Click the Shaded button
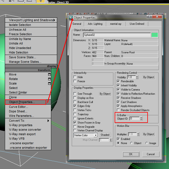Viewport: 169px width, 169px height. pos(105,135)
